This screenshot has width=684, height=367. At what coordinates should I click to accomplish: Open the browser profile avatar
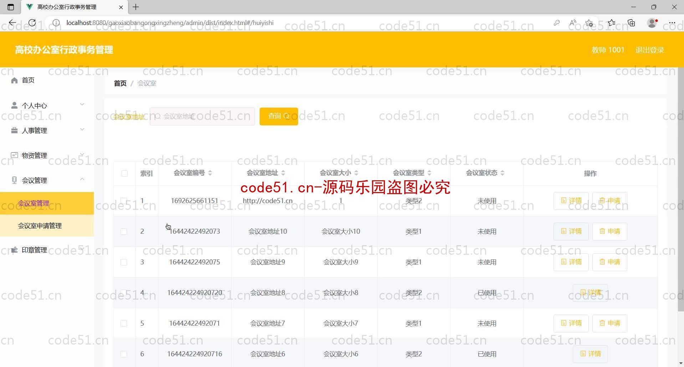tap(652, 23)
